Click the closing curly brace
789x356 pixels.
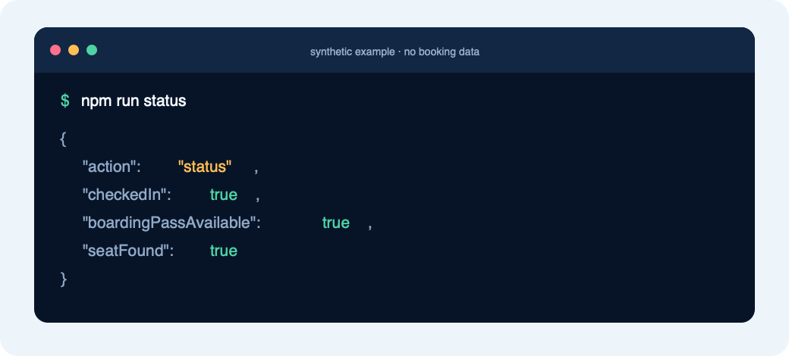tap(64, 279)
